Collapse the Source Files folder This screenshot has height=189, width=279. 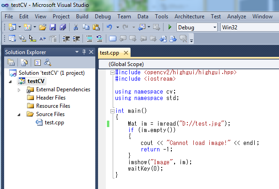click(19, 115)
